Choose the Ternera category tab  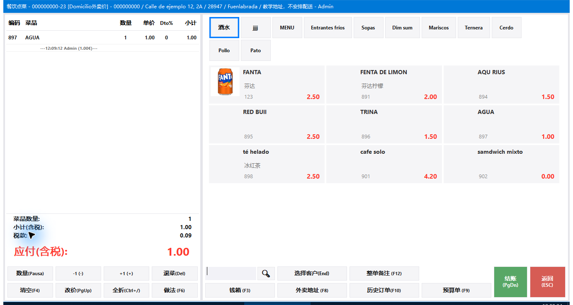pos(474,28)
